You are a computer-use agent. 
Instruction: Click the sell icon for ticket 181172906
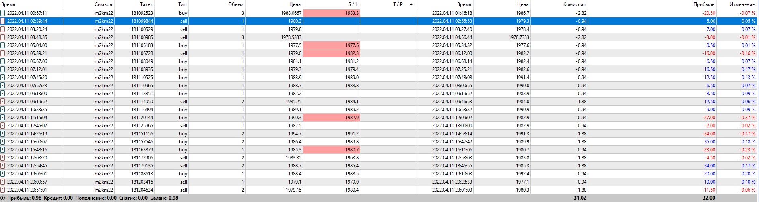pos(3,157)
